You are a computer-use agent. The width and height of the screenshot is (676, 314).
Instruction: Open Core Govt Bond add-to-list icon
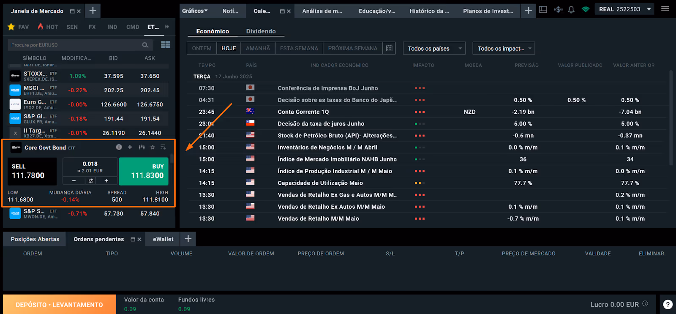tap(163, 147)
